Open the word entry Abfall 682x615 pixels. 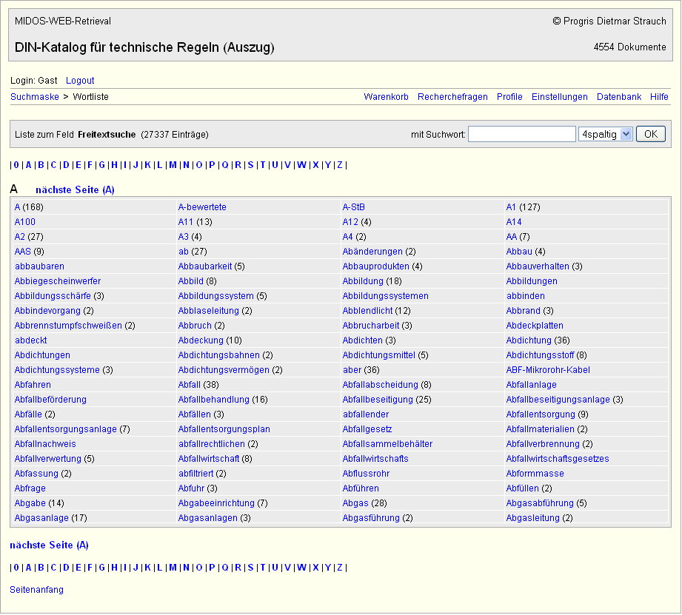[189, 385]
